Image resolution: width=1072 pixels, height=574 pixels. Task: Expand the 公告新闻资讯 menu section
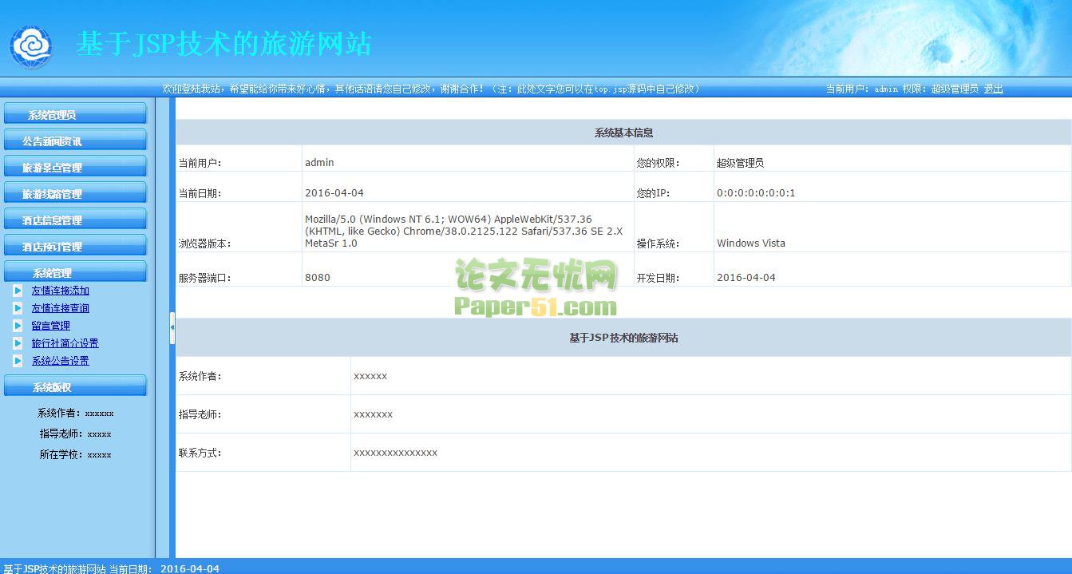point(75,141)
